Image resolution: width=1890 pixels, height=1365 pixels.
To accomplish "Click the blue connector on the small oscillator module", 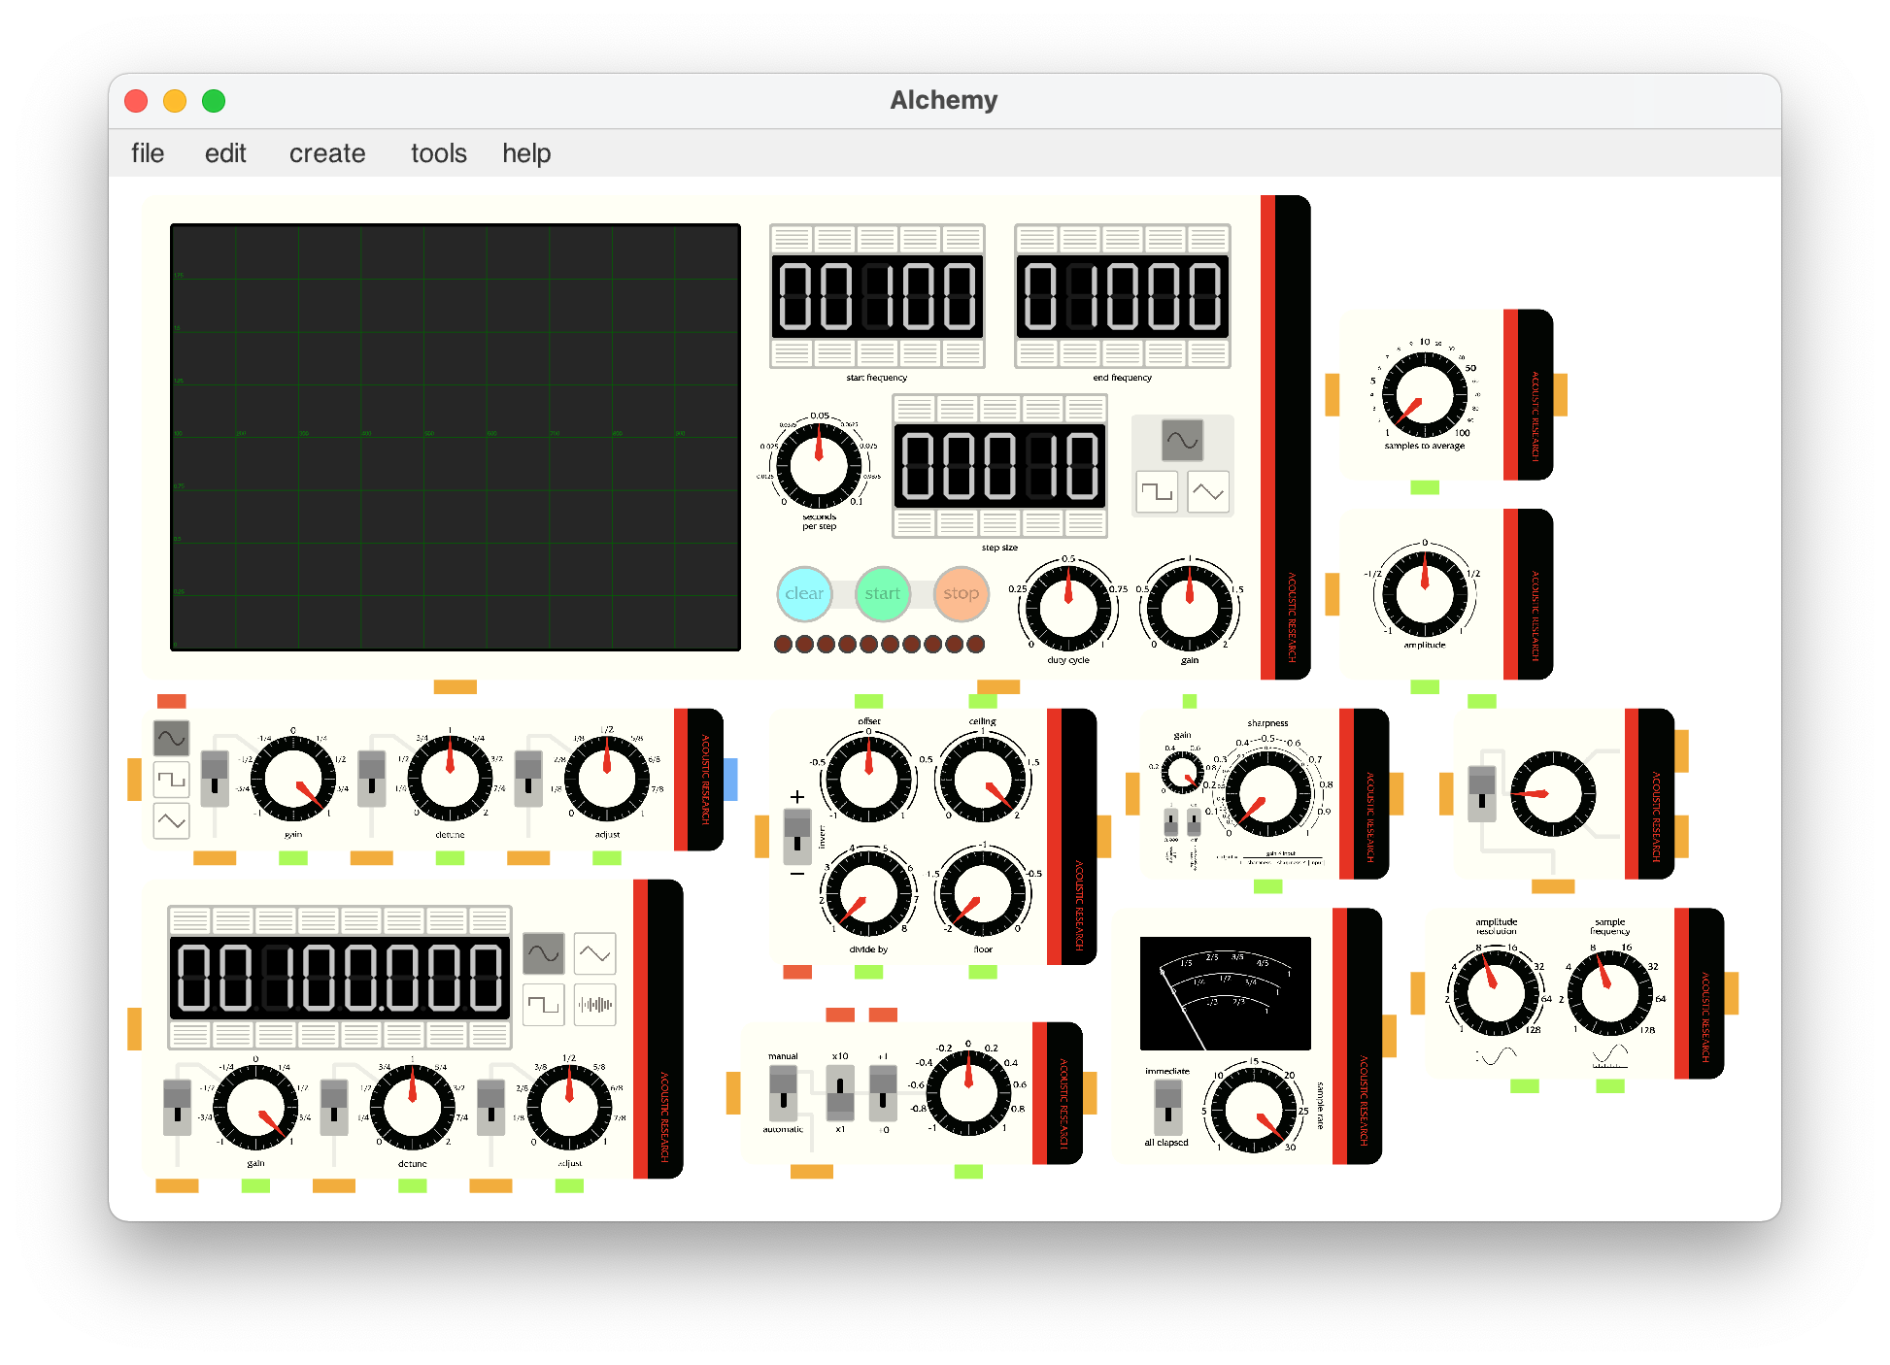I will [x=730, y=779].
